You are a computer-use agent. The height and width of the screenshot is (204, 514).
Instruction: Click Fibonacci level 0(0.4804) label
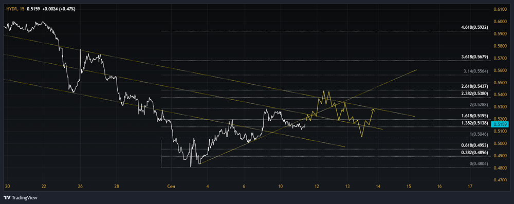480,163
